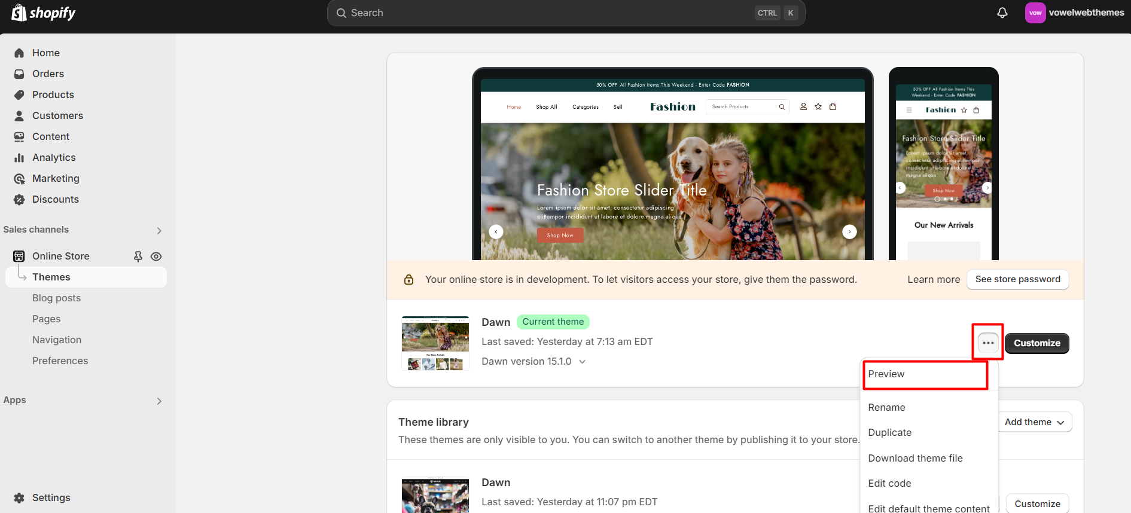Open Themes in sidebar
The width and height of the screenshot is (1131, 513).
[x=86, y=277]
